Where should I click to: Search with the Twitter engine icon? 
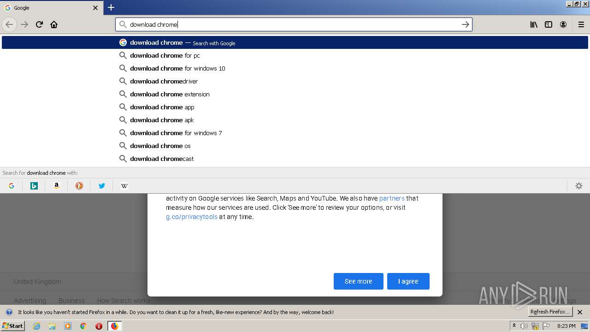point(102,186)
